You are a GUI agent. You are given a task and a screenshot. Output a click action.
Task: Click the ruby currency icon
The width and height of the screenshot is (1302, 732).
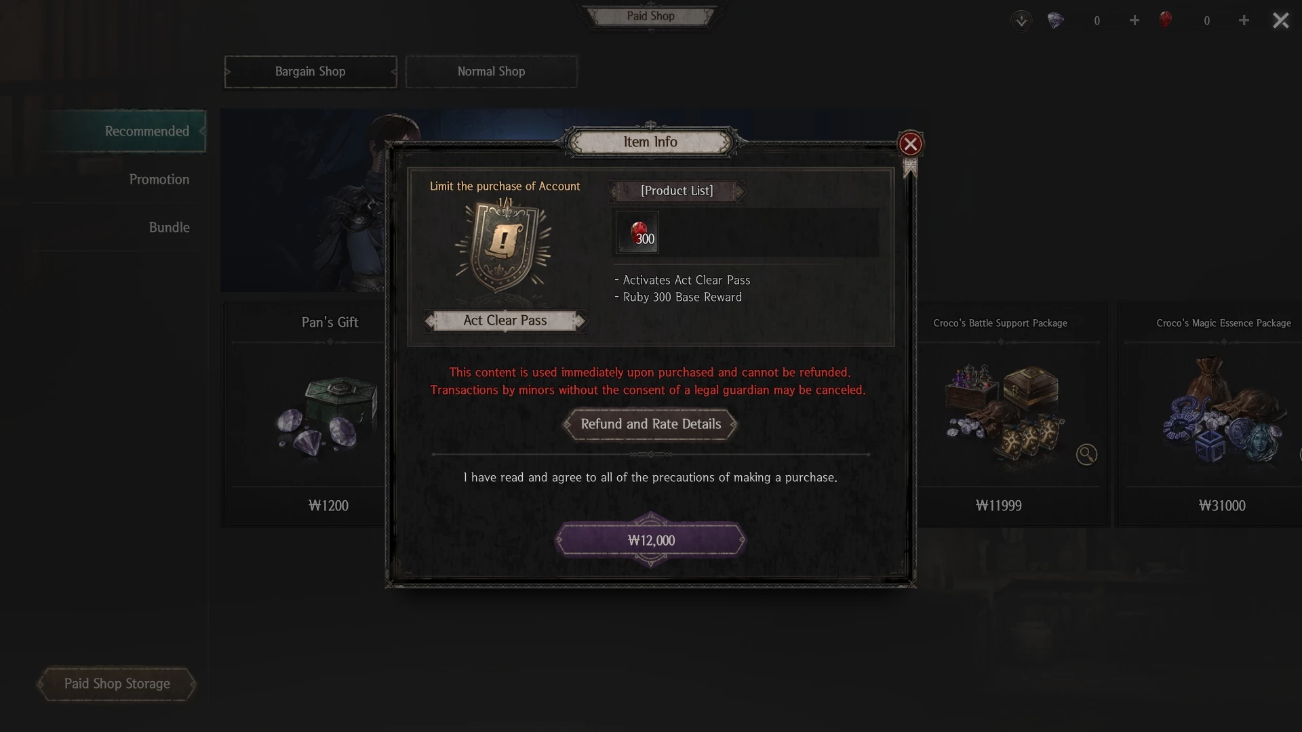[x=1165, y=20]
